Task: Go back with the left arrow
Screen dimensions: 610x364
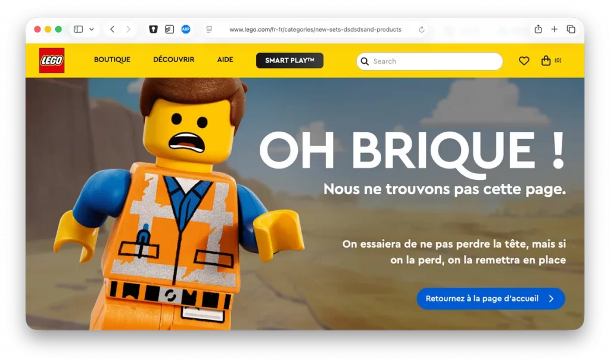Action: coord(112,29)
